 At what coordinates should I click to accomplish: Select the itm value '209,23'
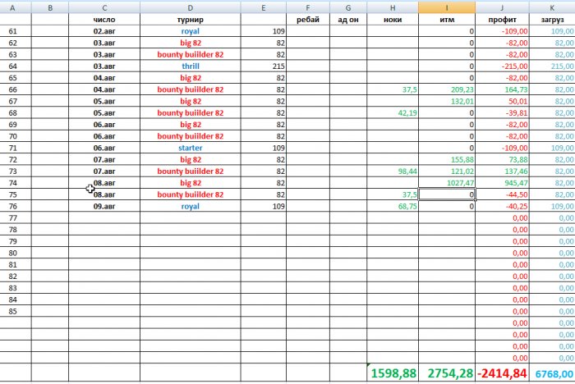(447, 89)
